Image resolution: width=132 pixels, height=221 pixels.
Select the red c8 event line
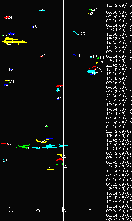coord(4,143)
